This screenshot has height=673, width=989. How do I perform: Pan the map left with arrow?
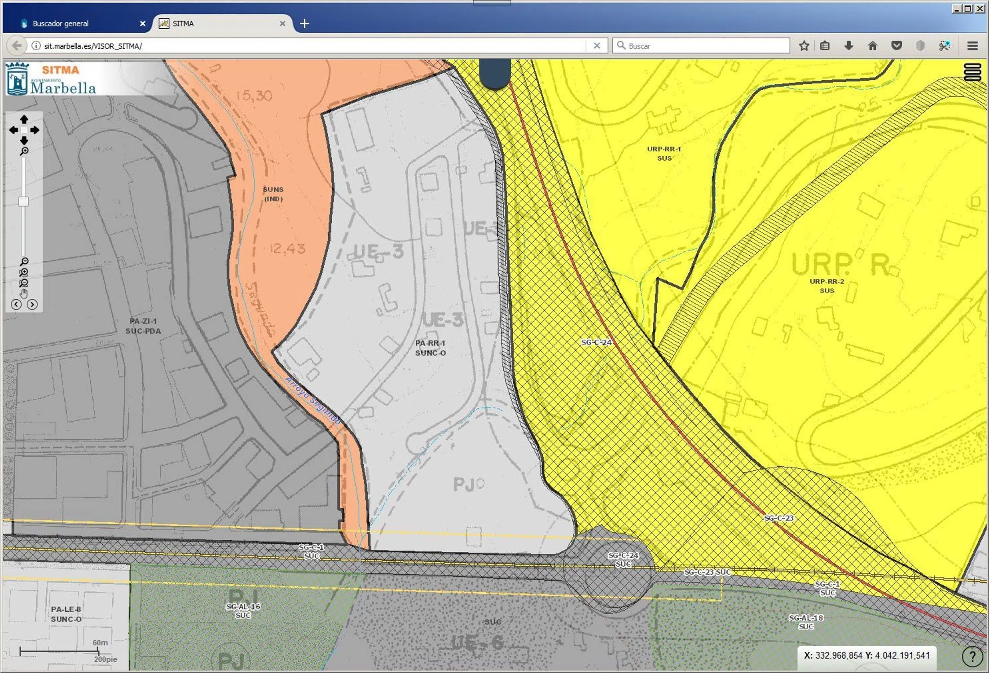coord(13,130)
